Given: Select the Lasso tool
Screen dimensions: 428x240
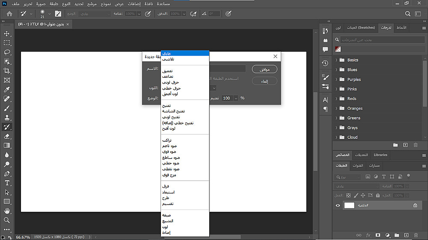Looking at the screenshot, I should pos(7,52).
